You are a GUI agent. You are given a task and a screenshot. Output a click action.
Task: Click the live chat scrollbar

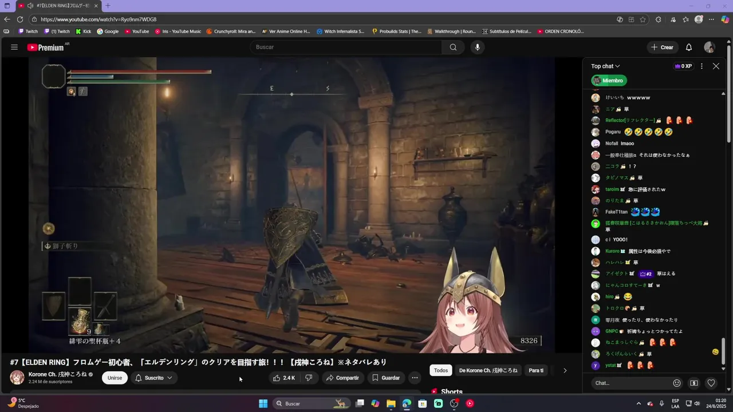(x=723, y=350)
